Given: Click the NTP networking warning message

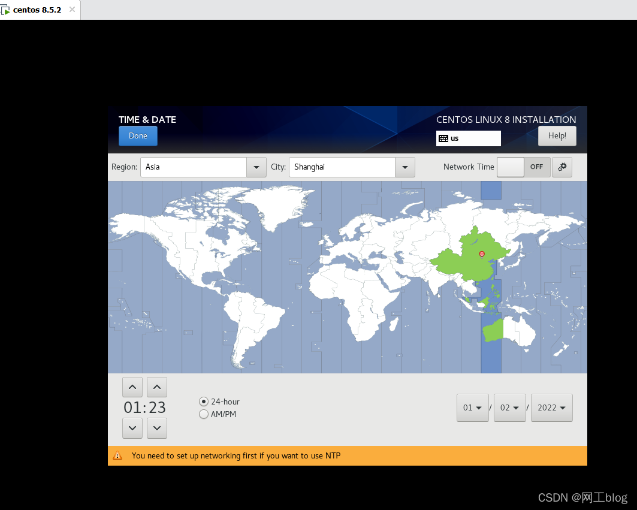Looking at the screenshot, I should pyautogui.click(x=236, y=455).
